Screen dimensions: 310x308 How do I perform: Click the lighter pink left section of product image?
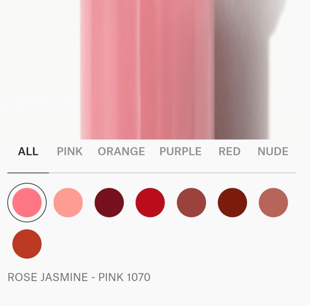pos(110,70)
